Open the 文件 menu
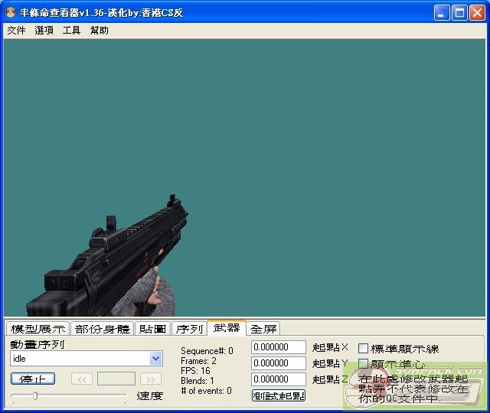The height and width of the screenshot is (413, 490). pyautogui.click(x=16, y=31)
